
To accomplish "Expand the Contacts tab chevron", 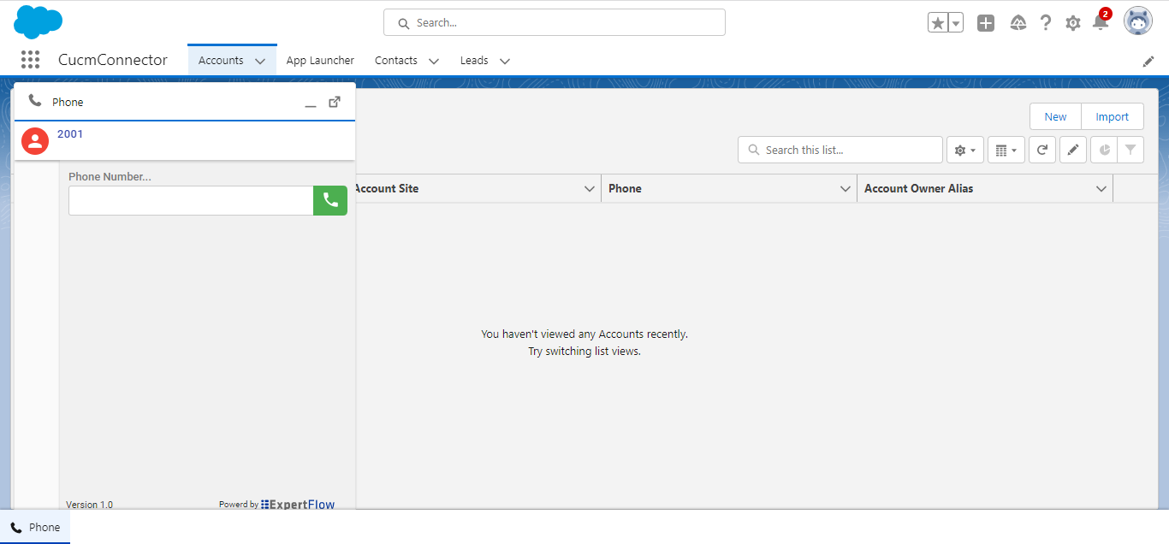I will [x=434, y=61].
